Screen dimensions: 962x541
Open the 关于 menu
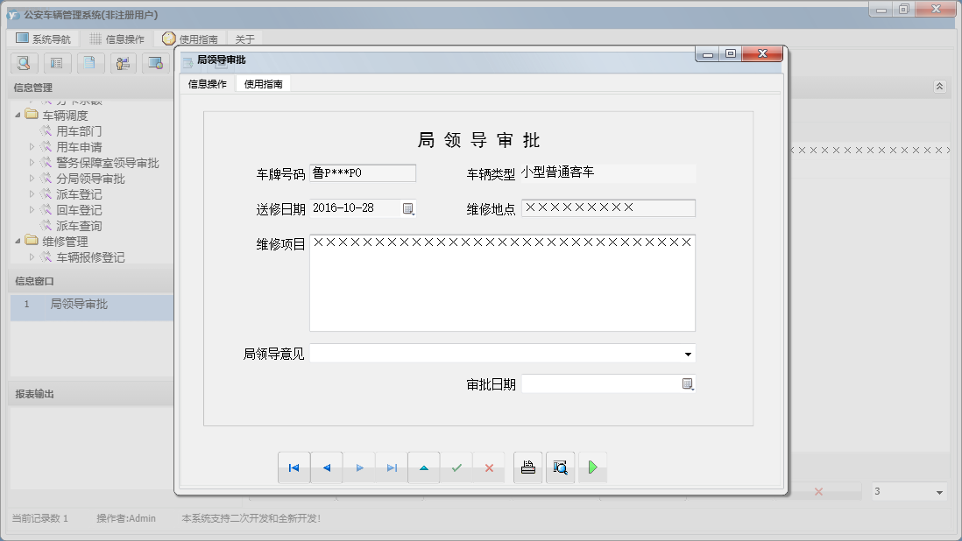[244, 39]
